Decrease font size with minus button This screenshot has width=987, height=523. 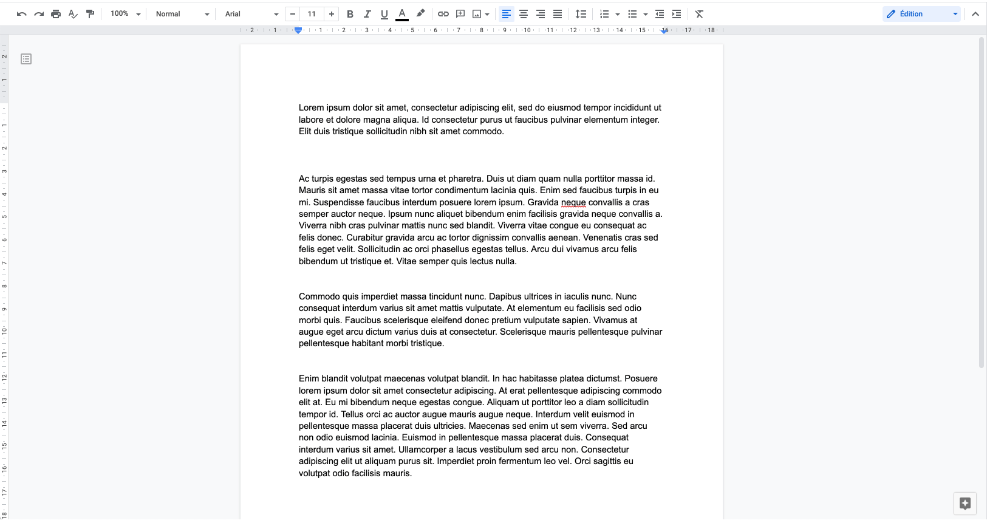[x=293, y=14]
